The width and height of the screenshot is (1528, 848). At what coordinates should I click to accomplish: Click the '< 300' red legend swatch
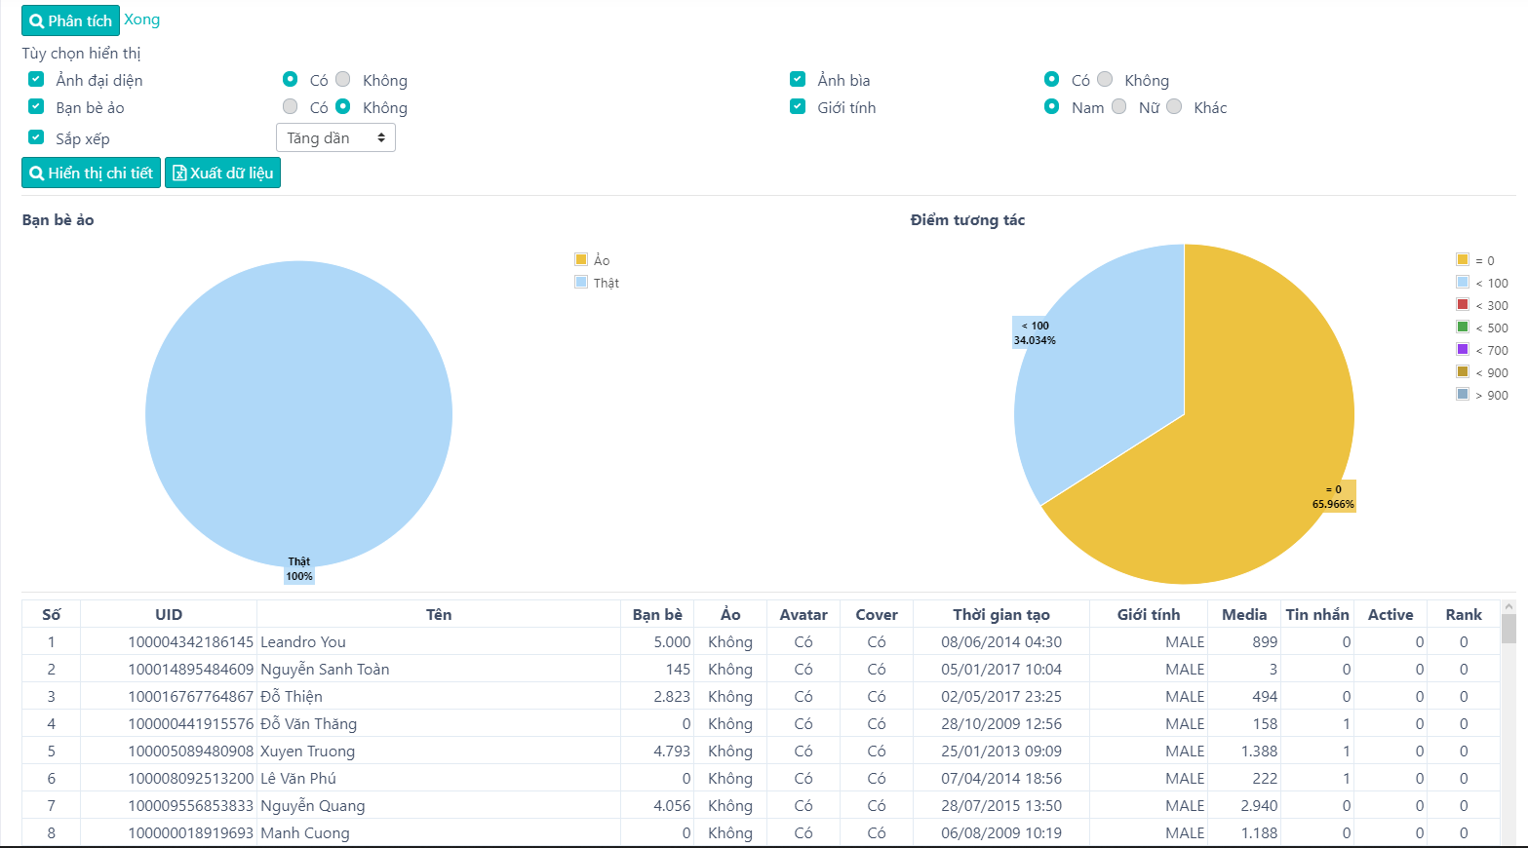[1463, 304]
